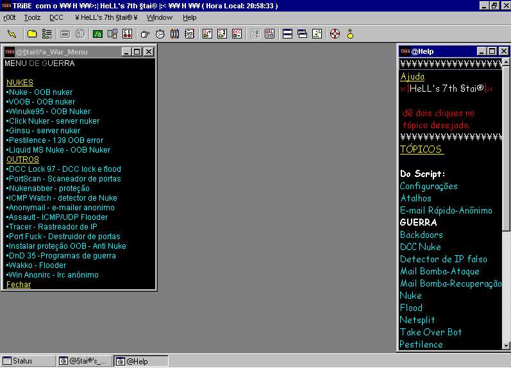Click the red lifebuoy Help icon
The width and height of the screenshot is (511, 368).
[x=335, y=34]
